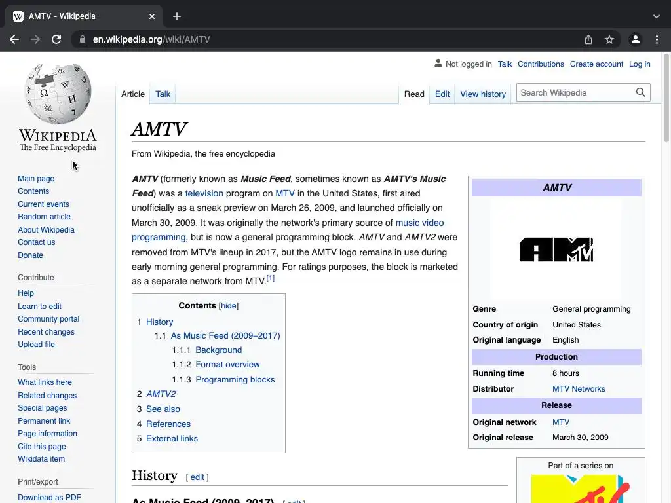Click the Random article link

[x=44, y=217]
